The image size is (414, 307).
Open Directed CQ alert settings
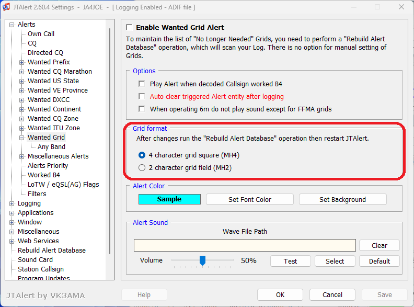[45, 53]
